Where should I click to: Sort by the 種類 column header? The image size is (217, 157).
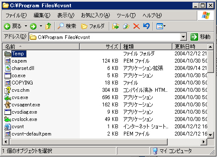coord(146,47)
